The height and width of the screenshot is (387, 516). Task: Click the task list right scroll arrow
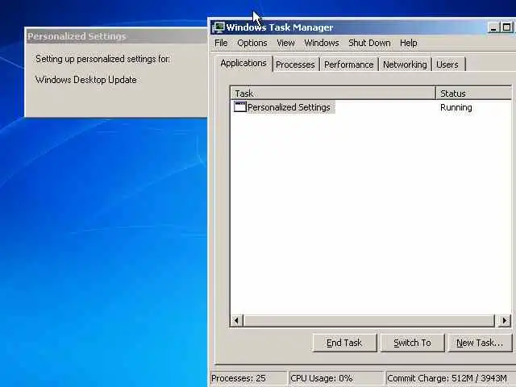click(x=505, y=320)
